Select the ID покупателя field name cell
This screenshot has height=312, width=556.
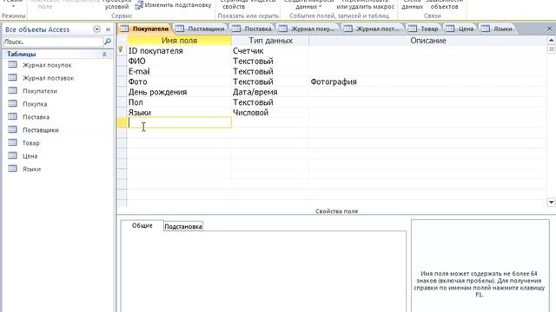click(179, 51)
